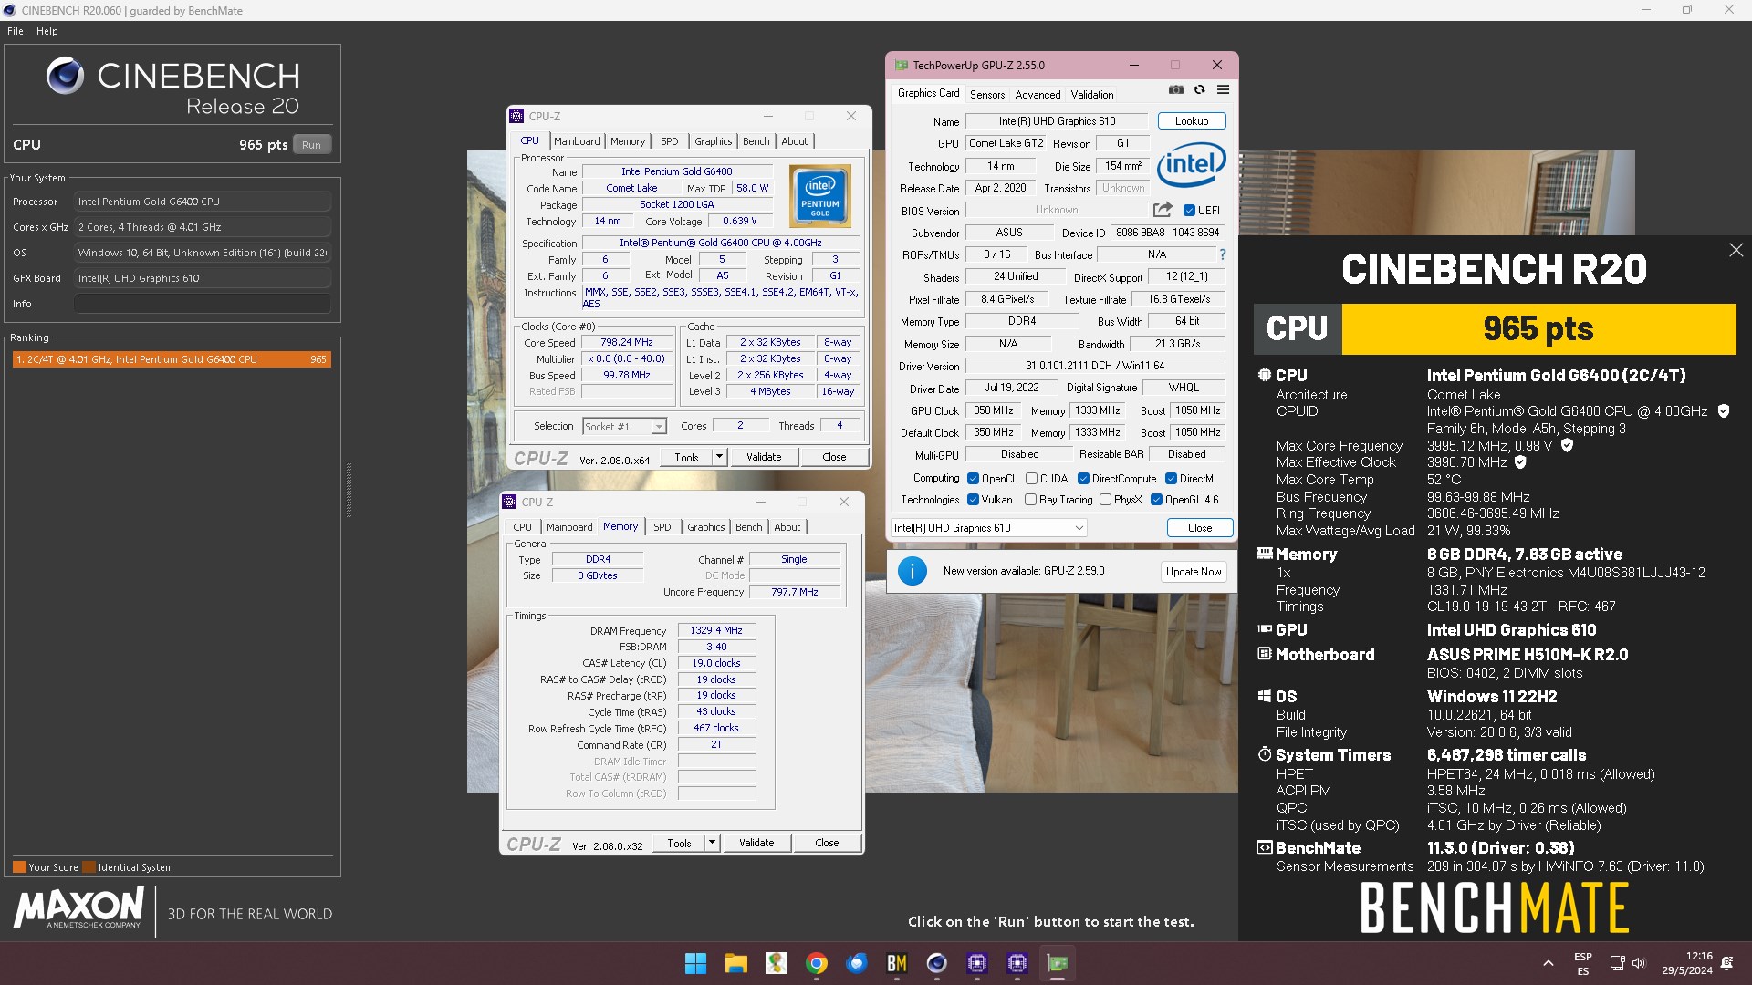The image size is (1752, 985).
Task: Open the GPU-Z hamburger menu
Action: click(x=1223, y=89)
